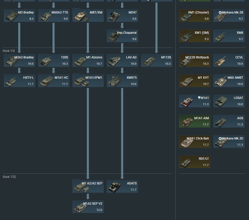Viewport: 249px width, 220px height.
Task: Click the M1A1 HC tank icon
Action: click(46, 82)
